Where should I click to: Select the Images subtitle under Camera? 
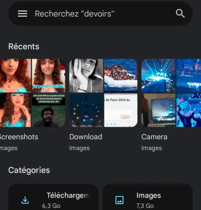(x=152, y=148)
